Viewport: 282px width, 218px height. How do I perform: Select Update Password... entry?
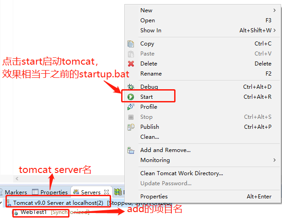[x=203, y=183]
